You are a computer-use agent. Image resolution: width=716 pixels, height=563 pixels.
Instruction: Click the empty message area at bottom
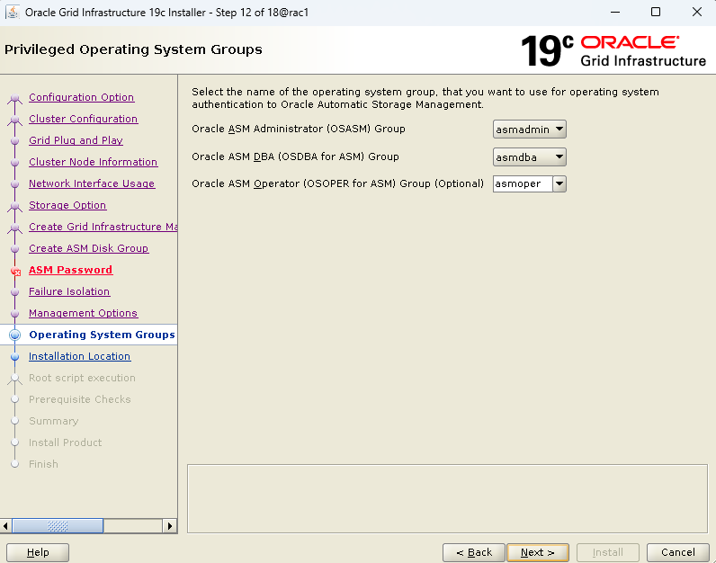447,498
